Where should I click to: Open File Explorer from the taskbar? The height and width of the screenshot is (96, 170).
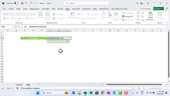(x=79, y=93)
